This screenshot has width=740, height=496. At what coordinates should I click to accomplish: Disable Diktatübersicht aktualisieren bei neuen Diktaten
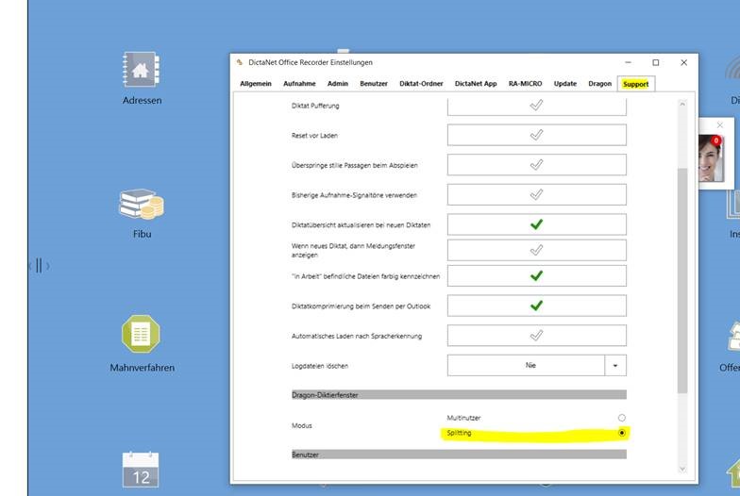pos(536,224)
